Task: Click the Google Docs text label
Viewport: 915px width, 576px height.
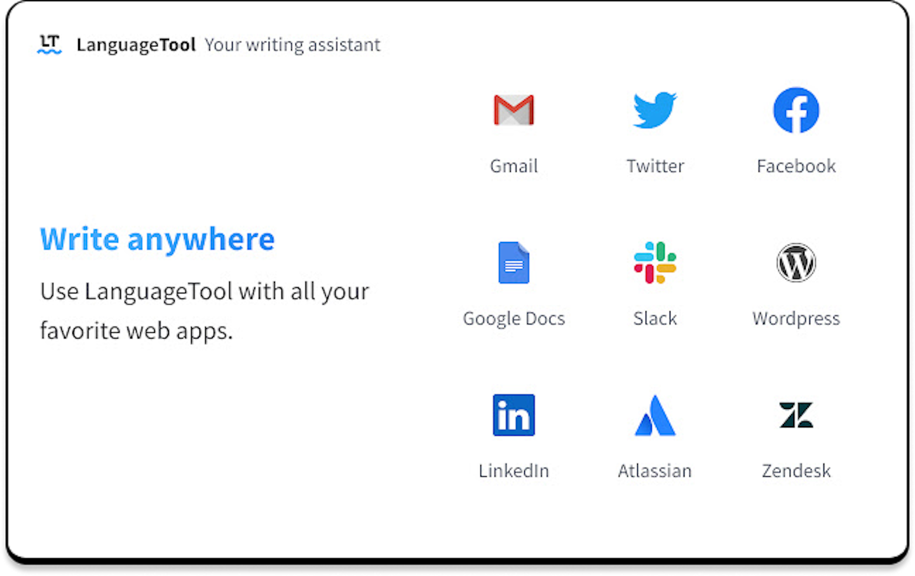Action: 513,319
